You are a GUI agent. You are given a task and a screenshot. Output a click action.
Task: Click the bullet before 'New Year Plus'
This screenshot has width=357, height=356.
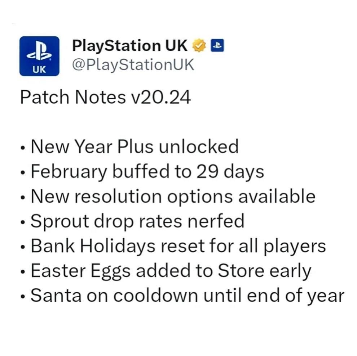23,148
